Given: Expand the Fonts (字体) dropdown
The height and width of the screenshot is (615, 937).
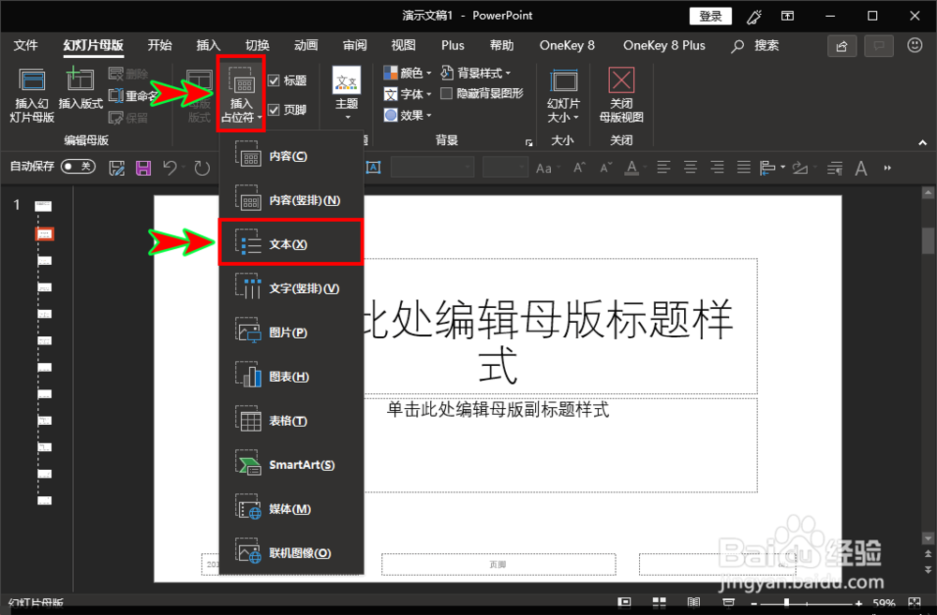Looking at the screenshot, I should point(408,94).
